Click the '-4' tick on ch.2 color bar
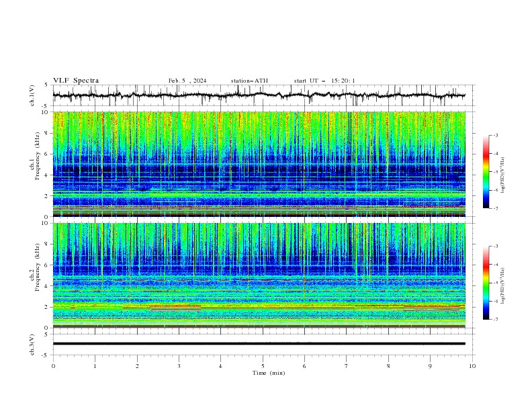 (x=495, y=265)
